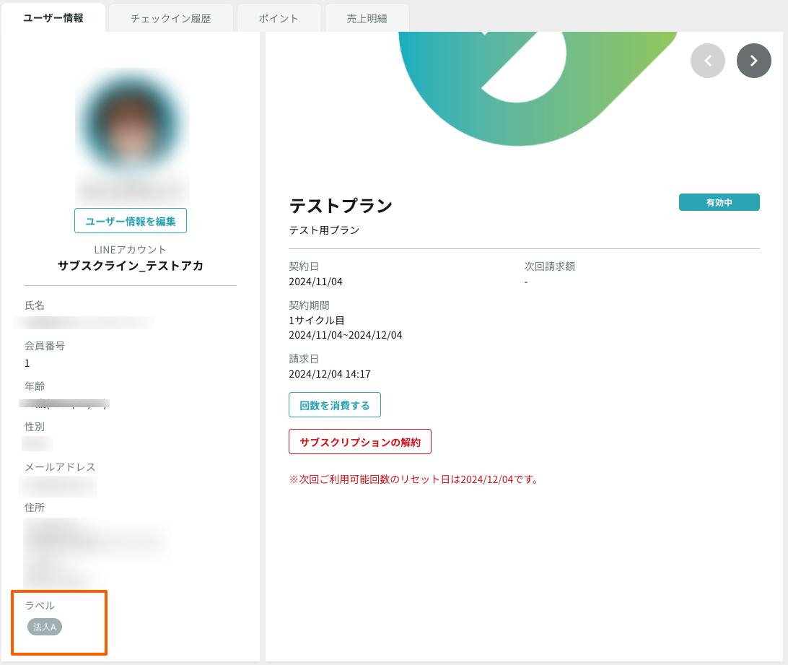Click the メールアドレス label
The width and height of the screenshot is (788, 665).
(61, 467)
